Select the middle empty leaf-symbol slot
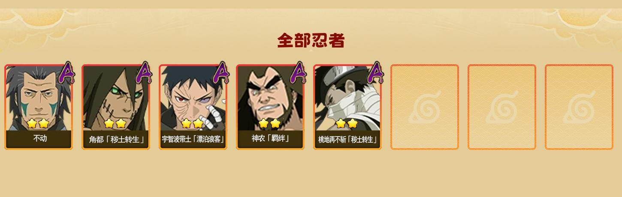Screen dimensions: 622x197 (x=502, y=107)
